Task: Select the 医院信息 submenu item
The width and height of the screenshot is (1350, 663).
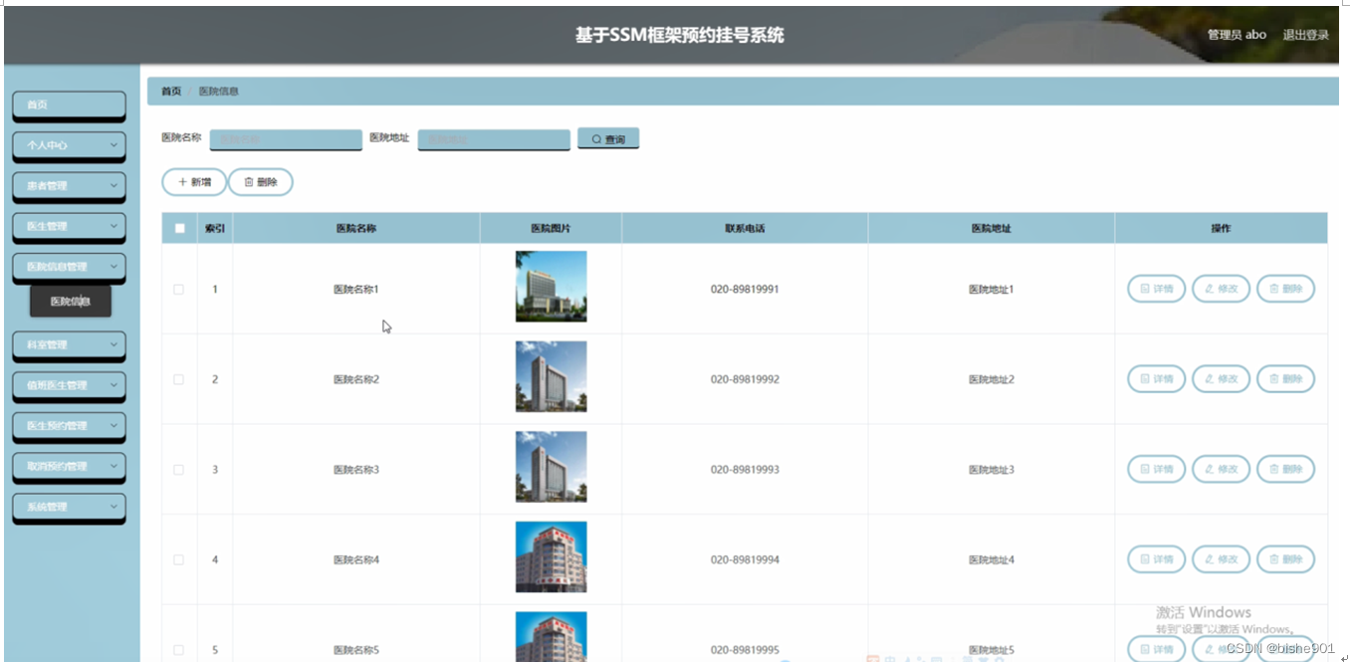Action: point(71,302)
